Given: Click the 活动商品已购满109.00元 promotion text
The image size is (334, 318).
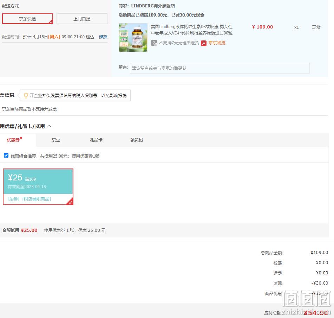Looking at the screenshot, I should (x=161, y=15).
